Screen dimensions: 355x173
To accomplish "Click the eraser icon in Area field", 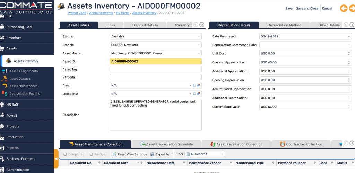I will (x=199, y=85).
